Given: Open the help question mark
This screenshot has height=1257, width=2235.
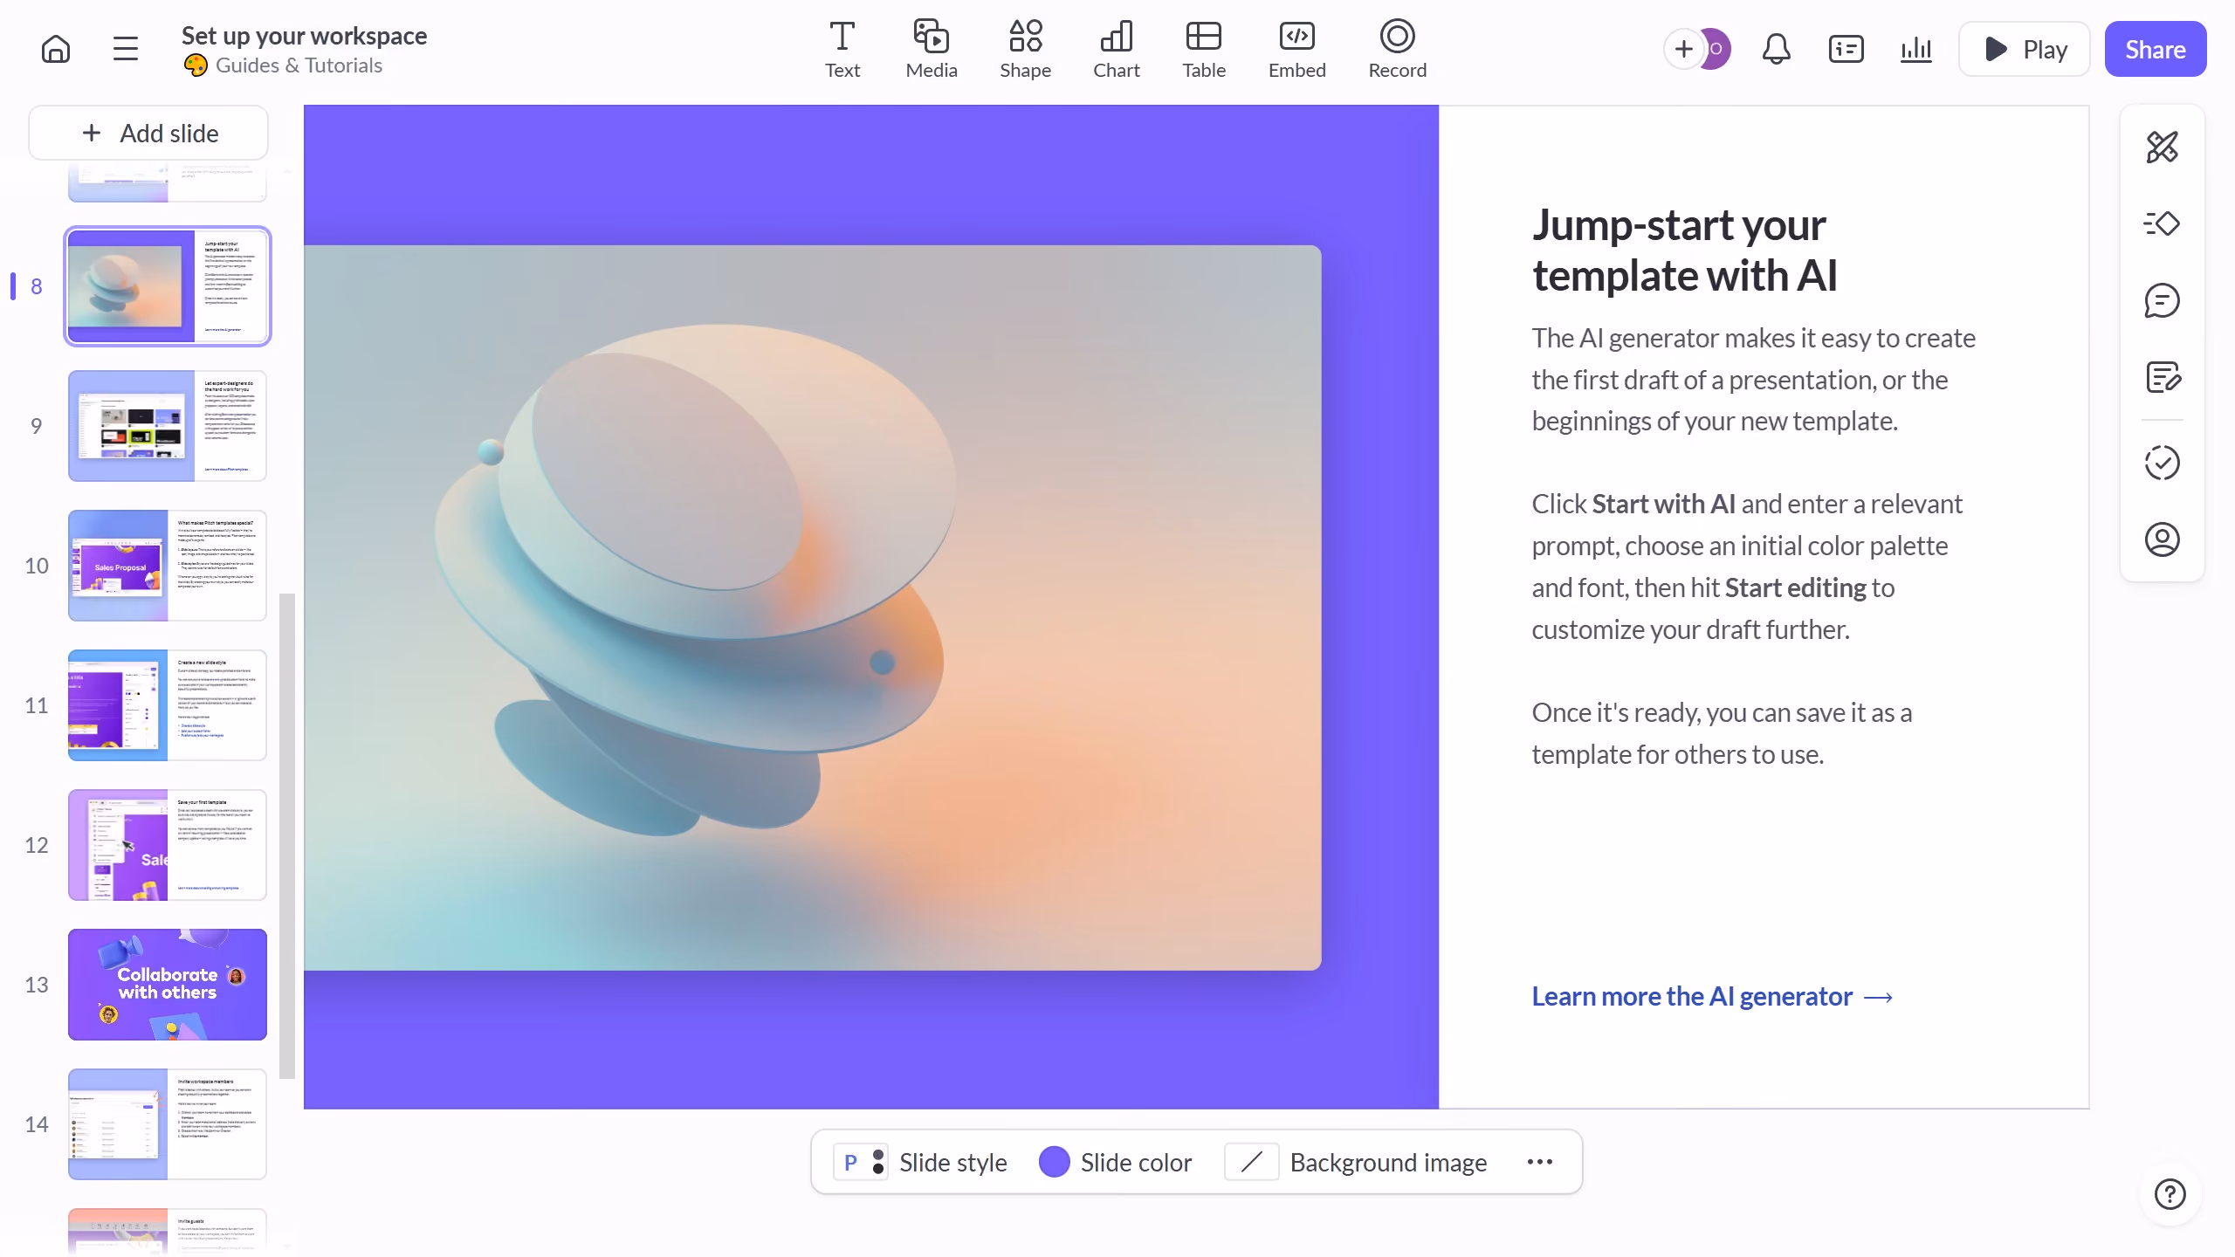Looking at the screenshot, I should point(2170,1193).
